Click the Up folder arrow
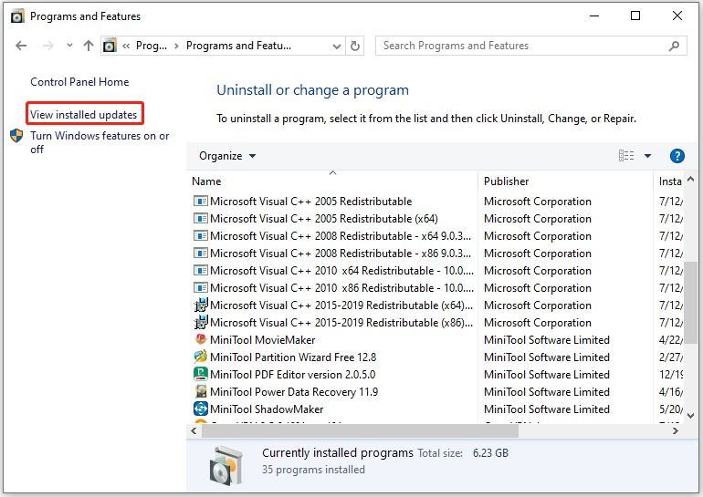This screenshot has width=703, height=497. coord(88,46)
